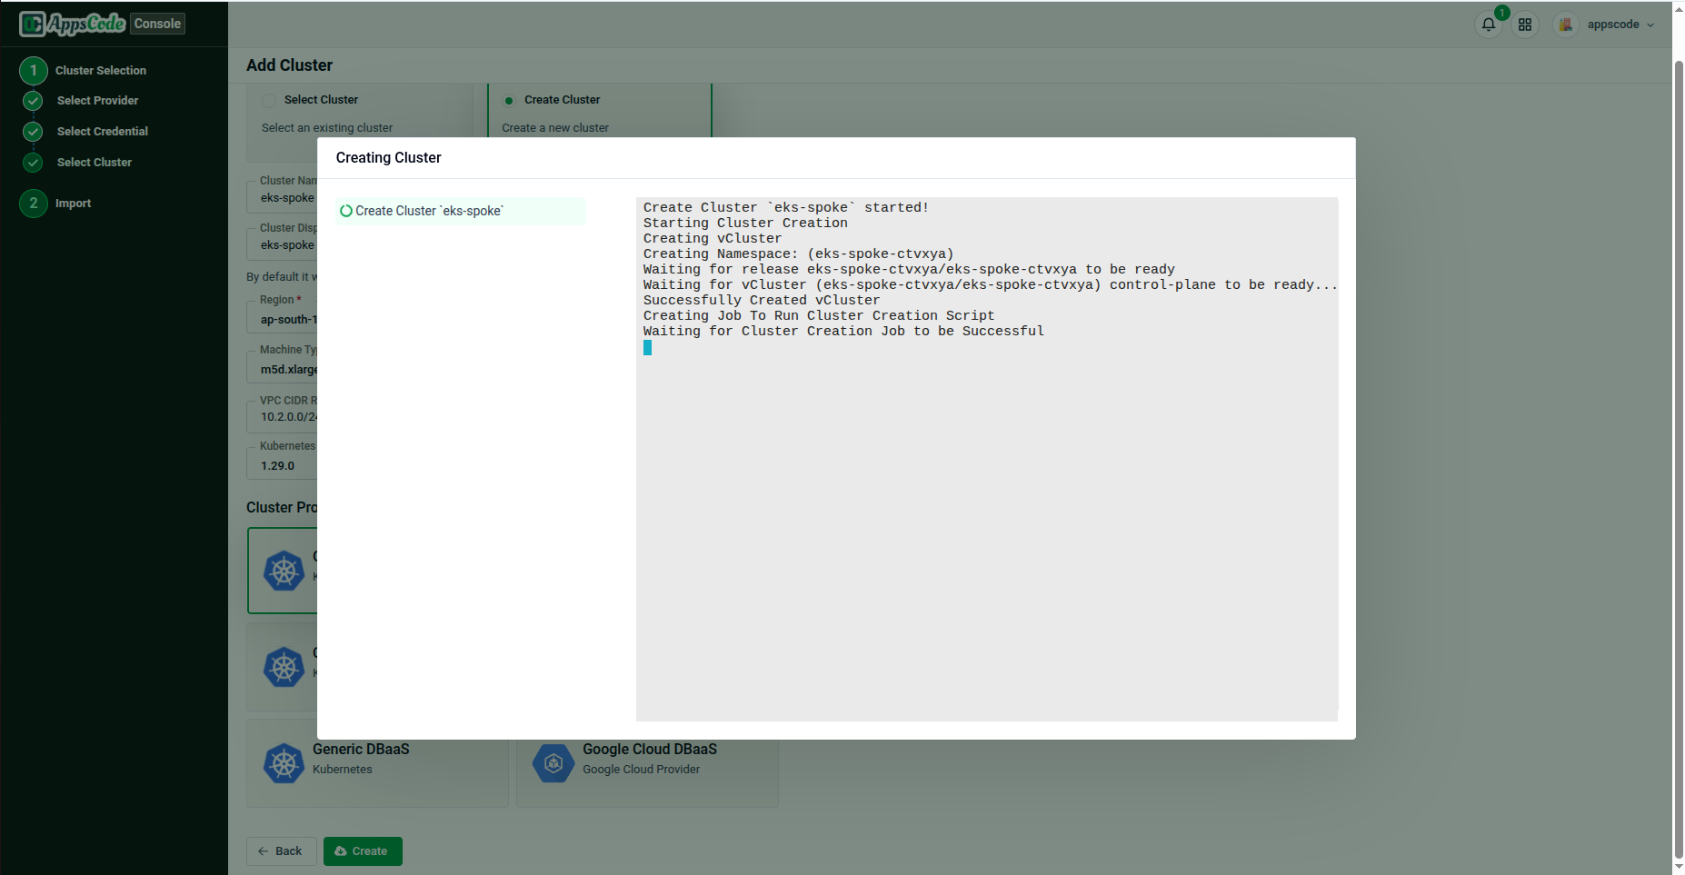The width and height of the screenshot is (1685, 875).
Task: Click the Back button
Action: point(282,851)
